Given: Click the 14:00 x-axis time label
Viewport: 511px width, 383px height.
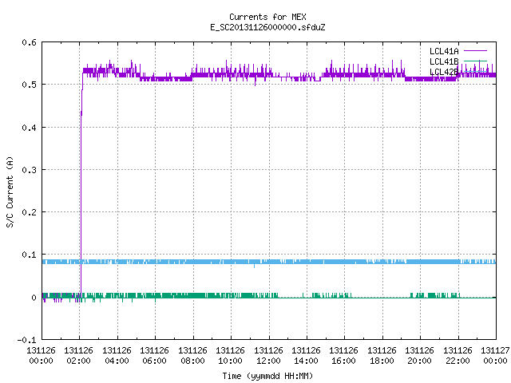Looking at the screenshot, I should 306,361.
